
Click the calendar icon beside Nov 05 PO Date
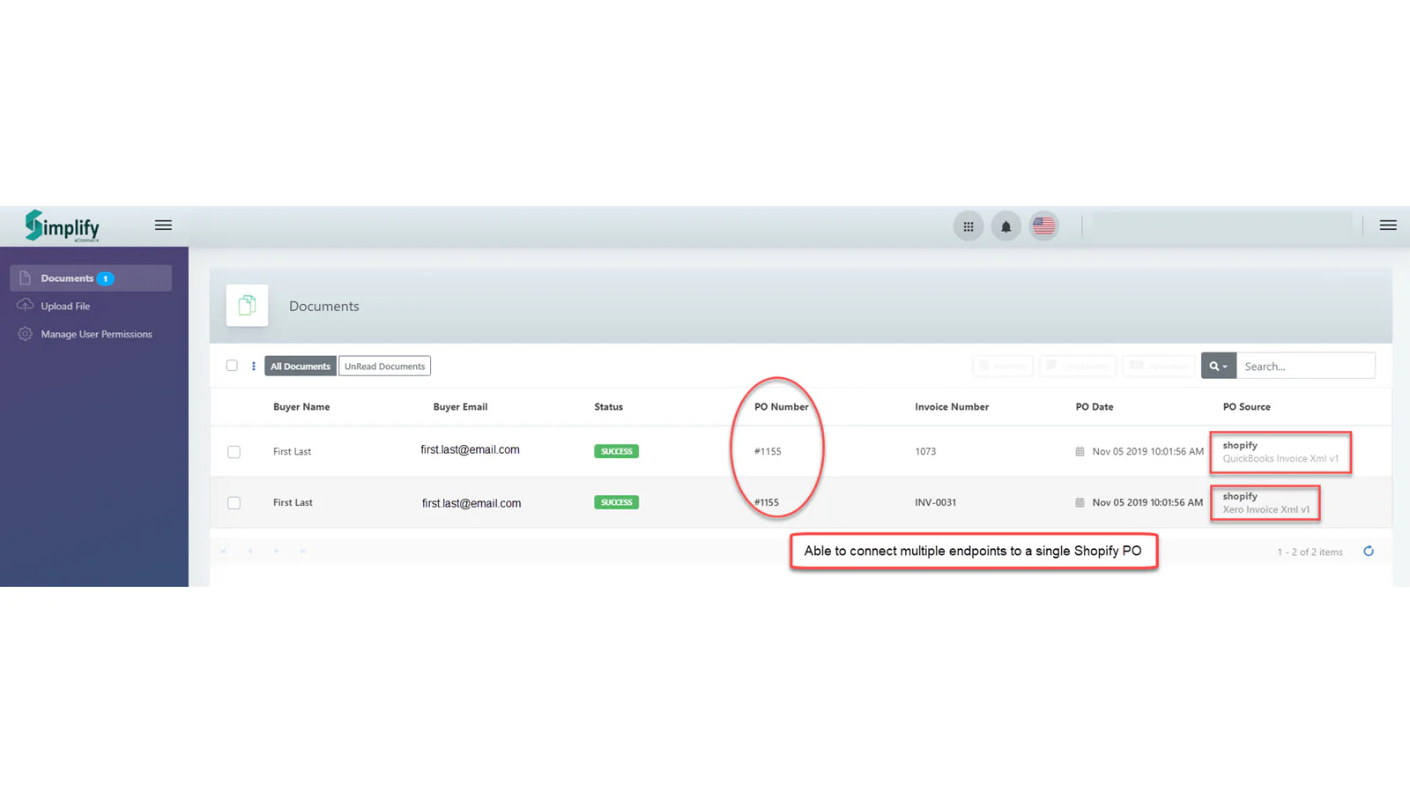1081,450
